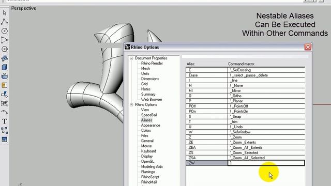Select the Erase alias cell

coord(207,75)
